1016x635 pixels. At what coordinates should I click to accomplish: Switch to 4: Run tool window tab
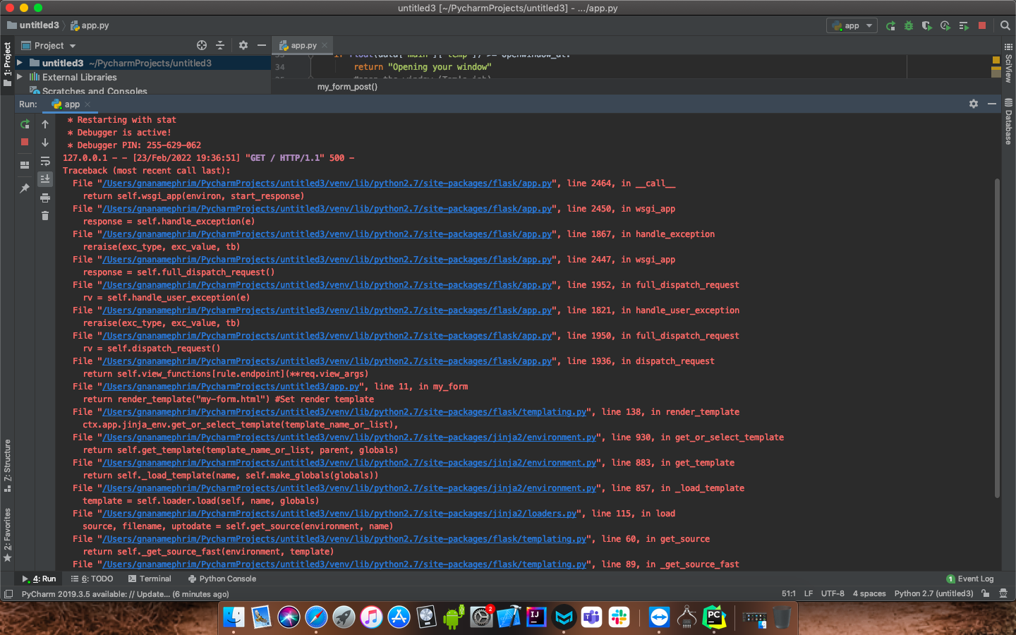pyautogui.click(x=39, y=579)
